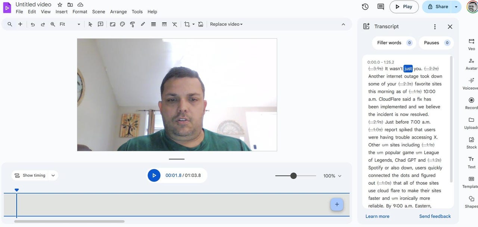
Task: Click the timeline zoom slider handle
Action: coord(294,176)
